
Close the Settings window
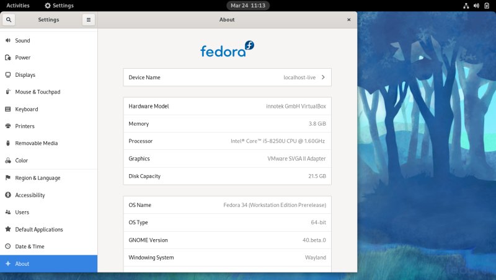(x=348, y=20)
